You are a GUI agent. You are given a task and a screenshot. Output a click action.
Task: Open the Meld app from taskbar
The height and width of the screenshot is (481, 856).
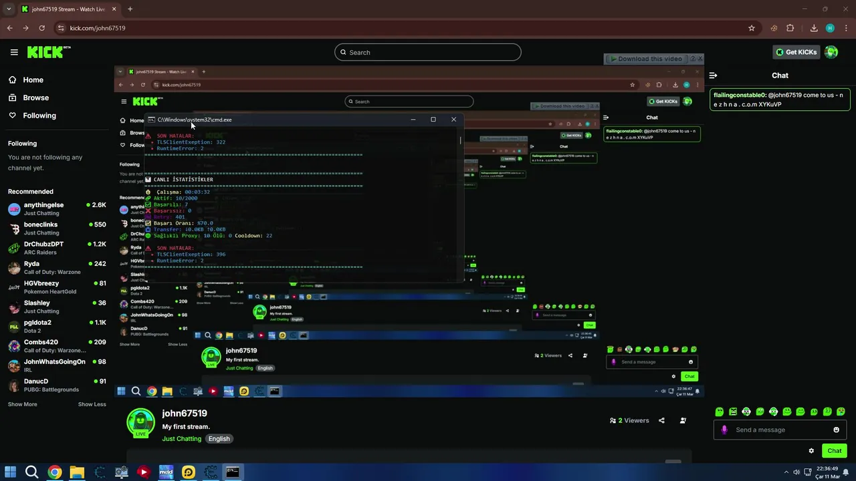166,472
